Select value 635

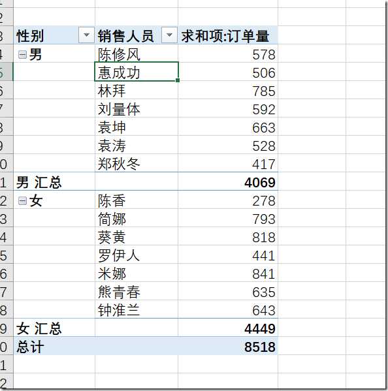(x=264, y=292)
